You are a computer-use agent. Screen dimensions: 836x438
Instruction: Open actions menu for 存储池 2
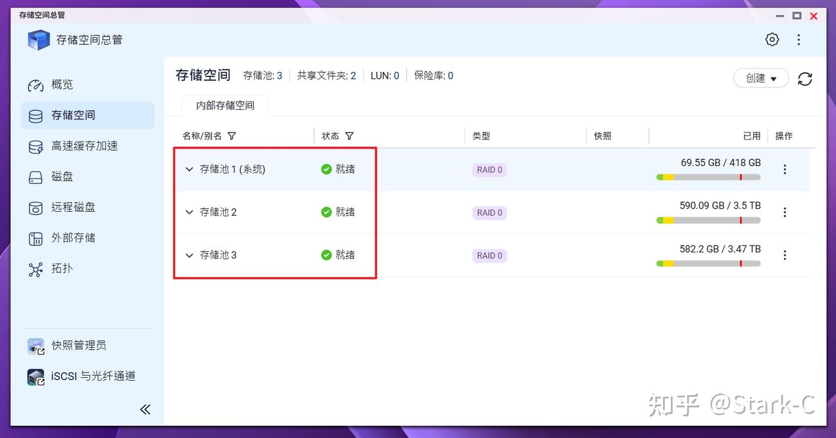(785, 212)
